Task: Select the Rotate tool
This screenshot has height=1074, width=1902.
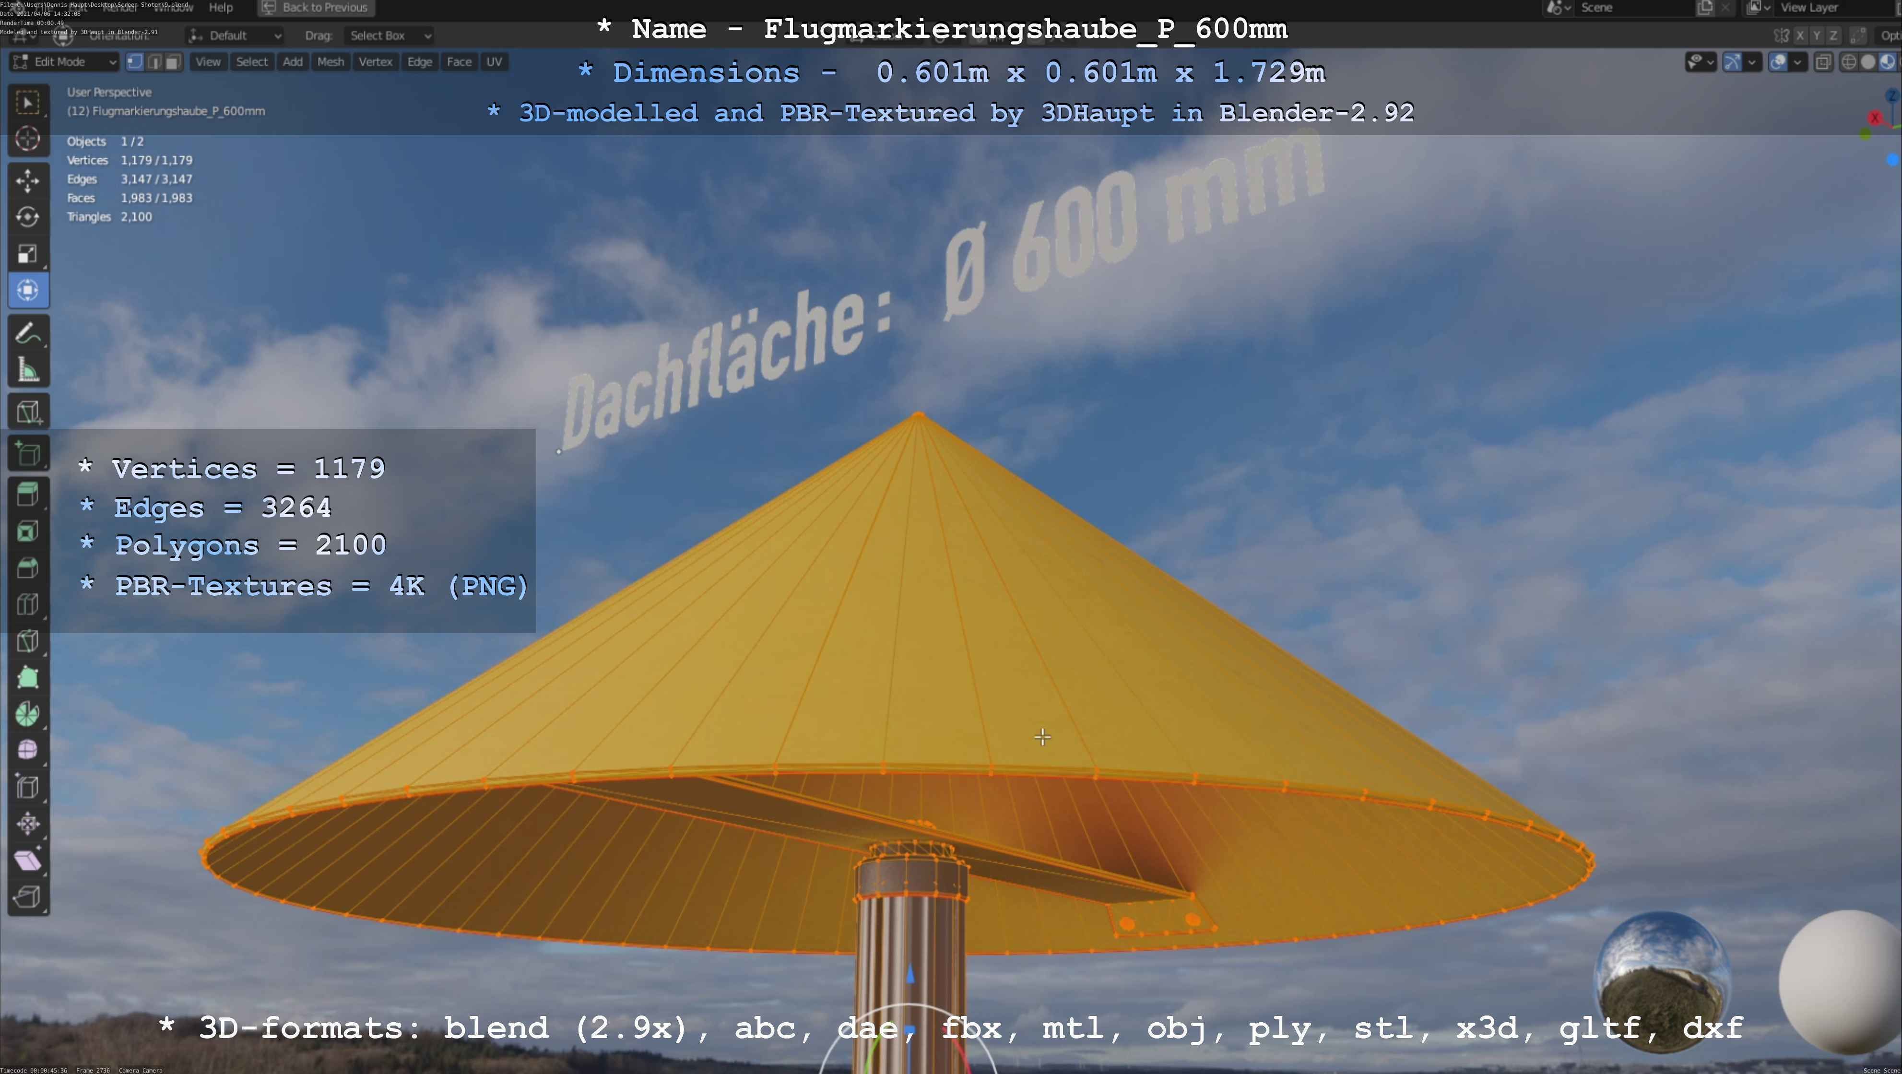Action: pos(28,217)
